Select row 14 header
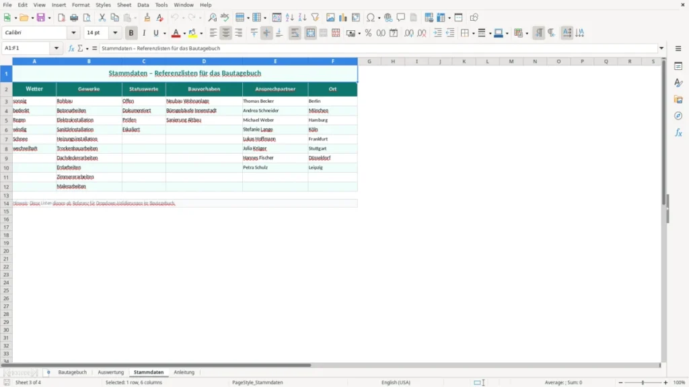 tap(6, 204)
